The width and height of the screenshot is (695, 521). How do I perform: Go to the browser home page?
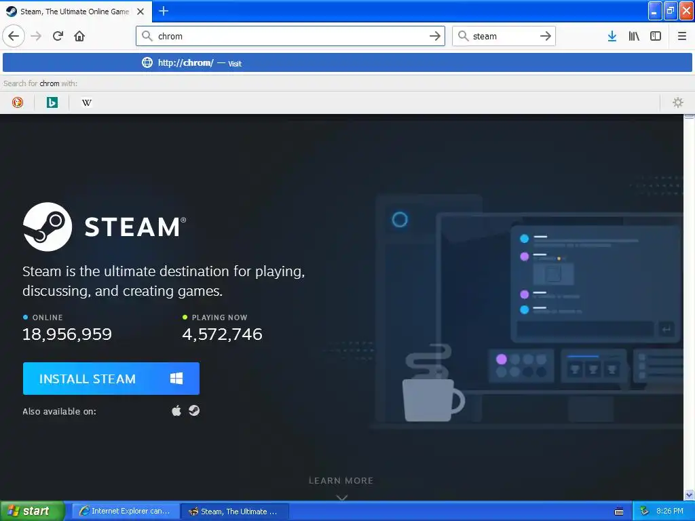point(79,36)
